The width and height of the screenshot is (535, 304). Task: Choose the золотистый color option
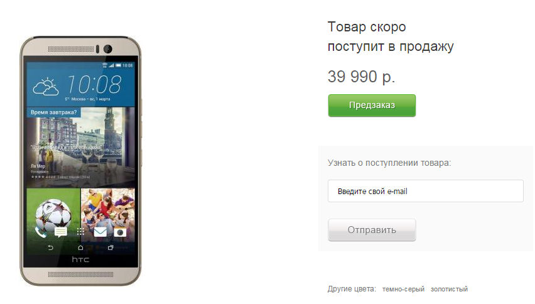click(449, 289)
